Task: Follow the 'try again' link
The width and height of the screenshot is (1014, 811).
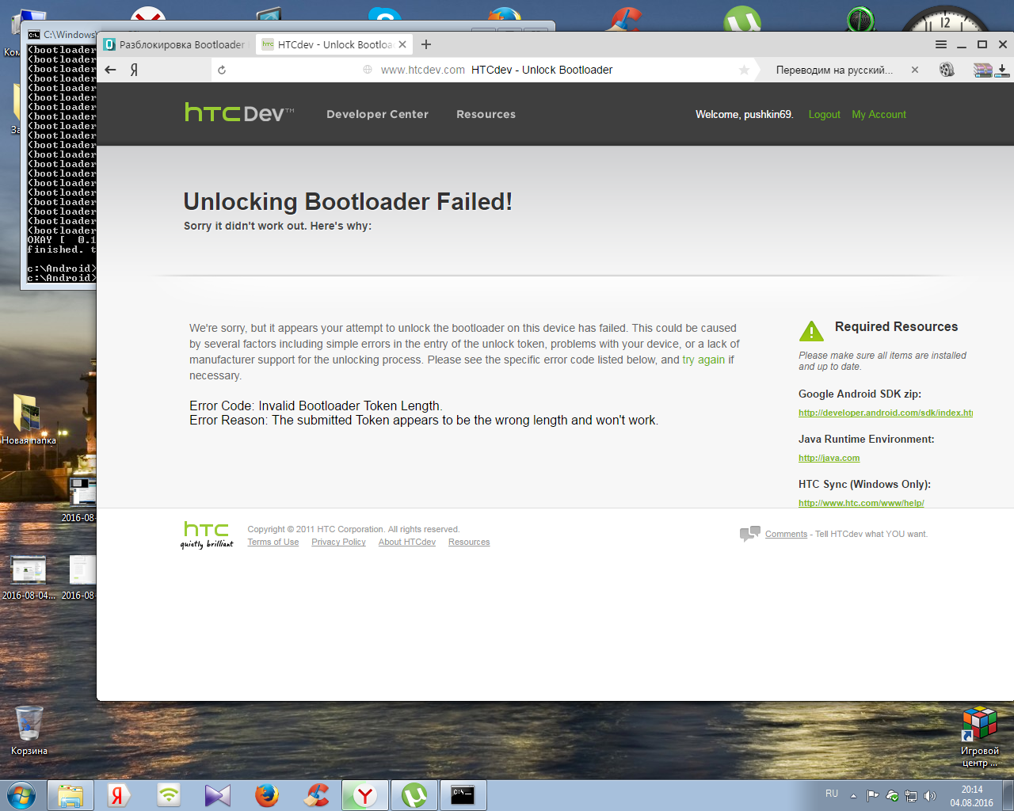Action: coord(703,360)
